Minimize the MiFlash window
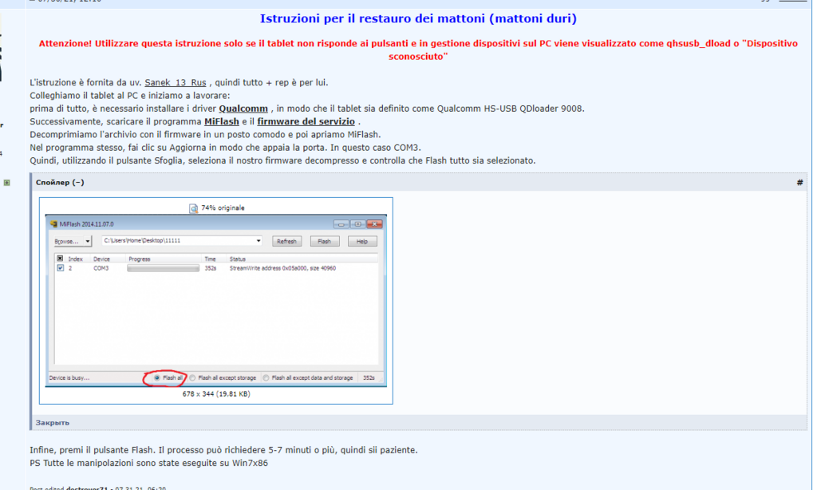Viewport: 817px width, 490px height. [341, 224]
